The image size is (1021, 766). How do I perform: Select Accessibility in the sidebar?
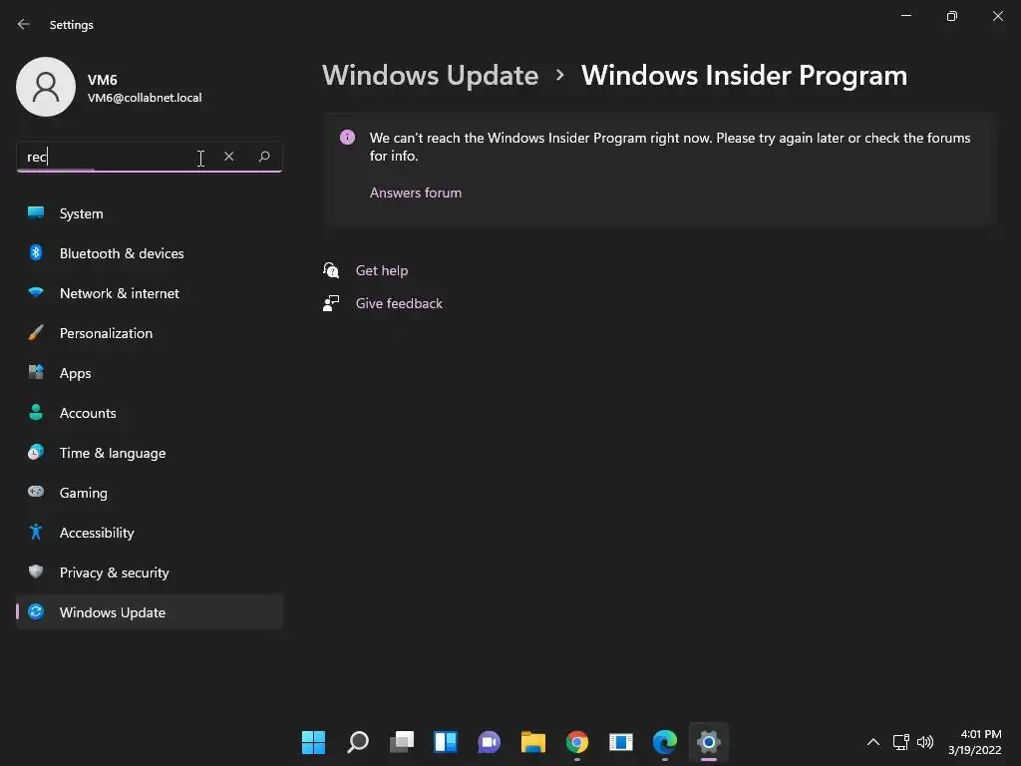click(x=150, y=533)
